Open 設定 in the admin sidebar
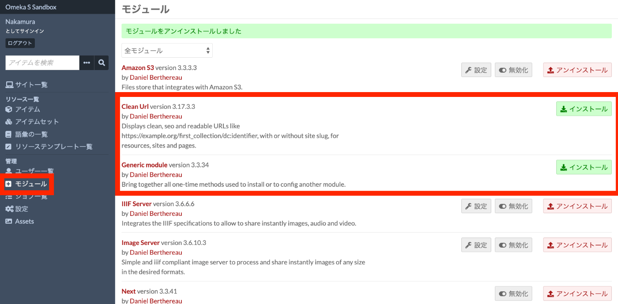 click(17, 209)
